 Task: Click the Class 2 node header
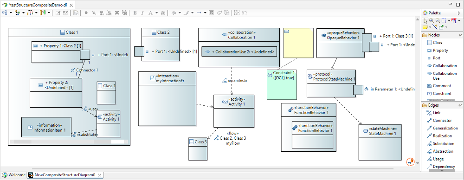[x=161, y=32]
